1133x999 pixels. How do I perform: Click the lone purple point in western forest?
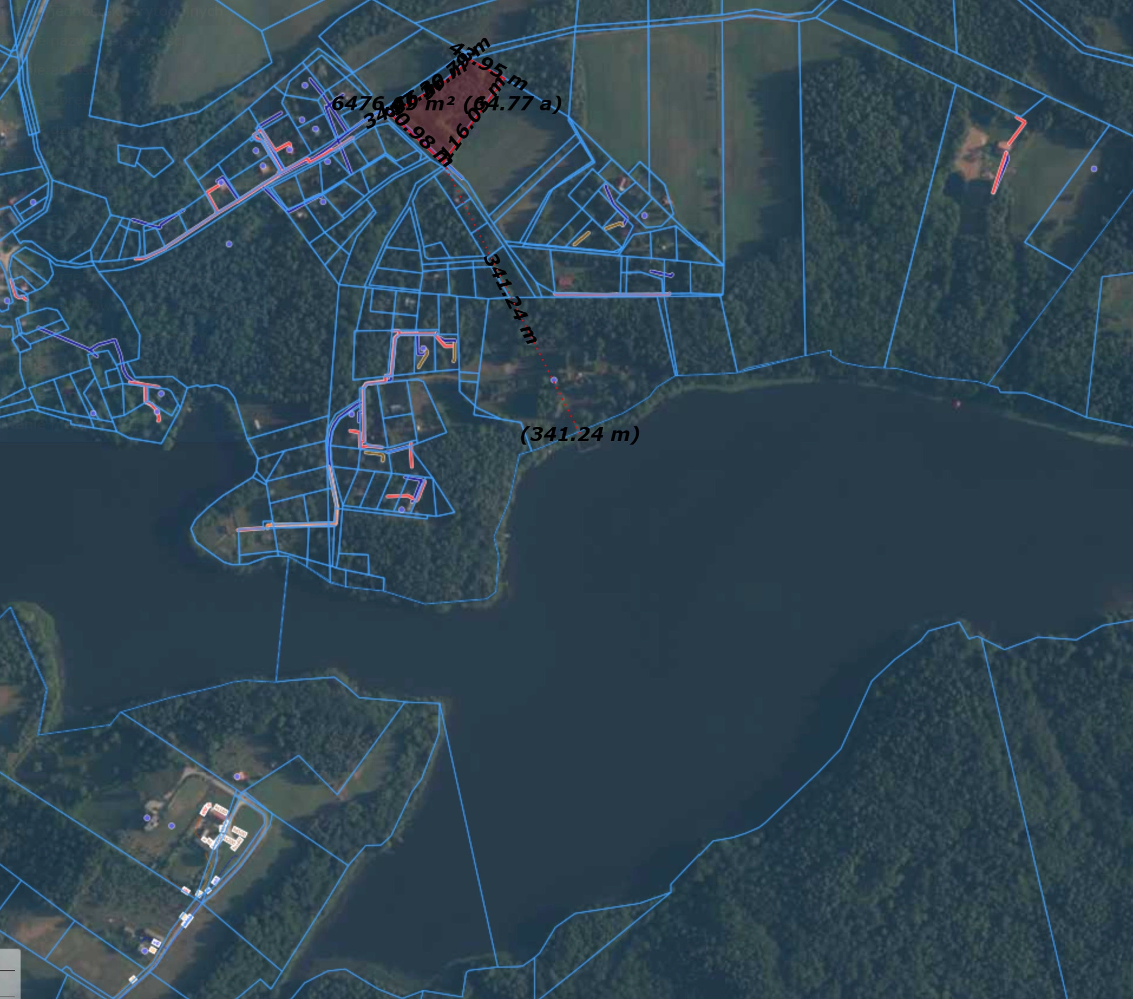point(229,244)
